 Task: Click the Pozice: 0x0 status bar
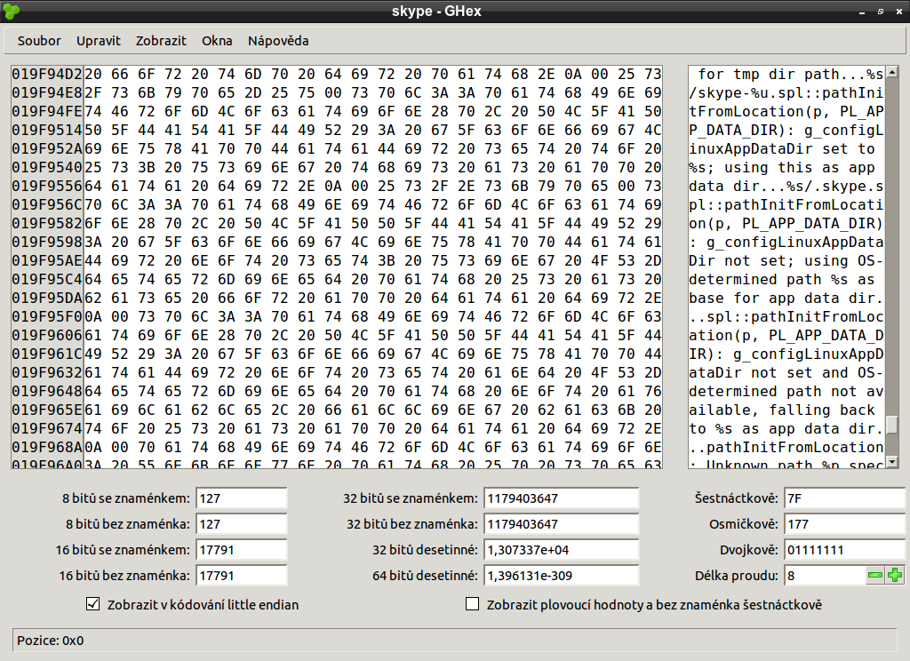tap(454, 640)
